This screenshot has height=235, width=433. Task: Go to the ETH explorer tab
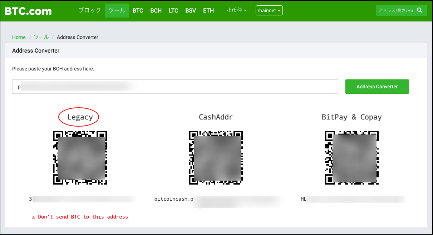pos(208,10)
